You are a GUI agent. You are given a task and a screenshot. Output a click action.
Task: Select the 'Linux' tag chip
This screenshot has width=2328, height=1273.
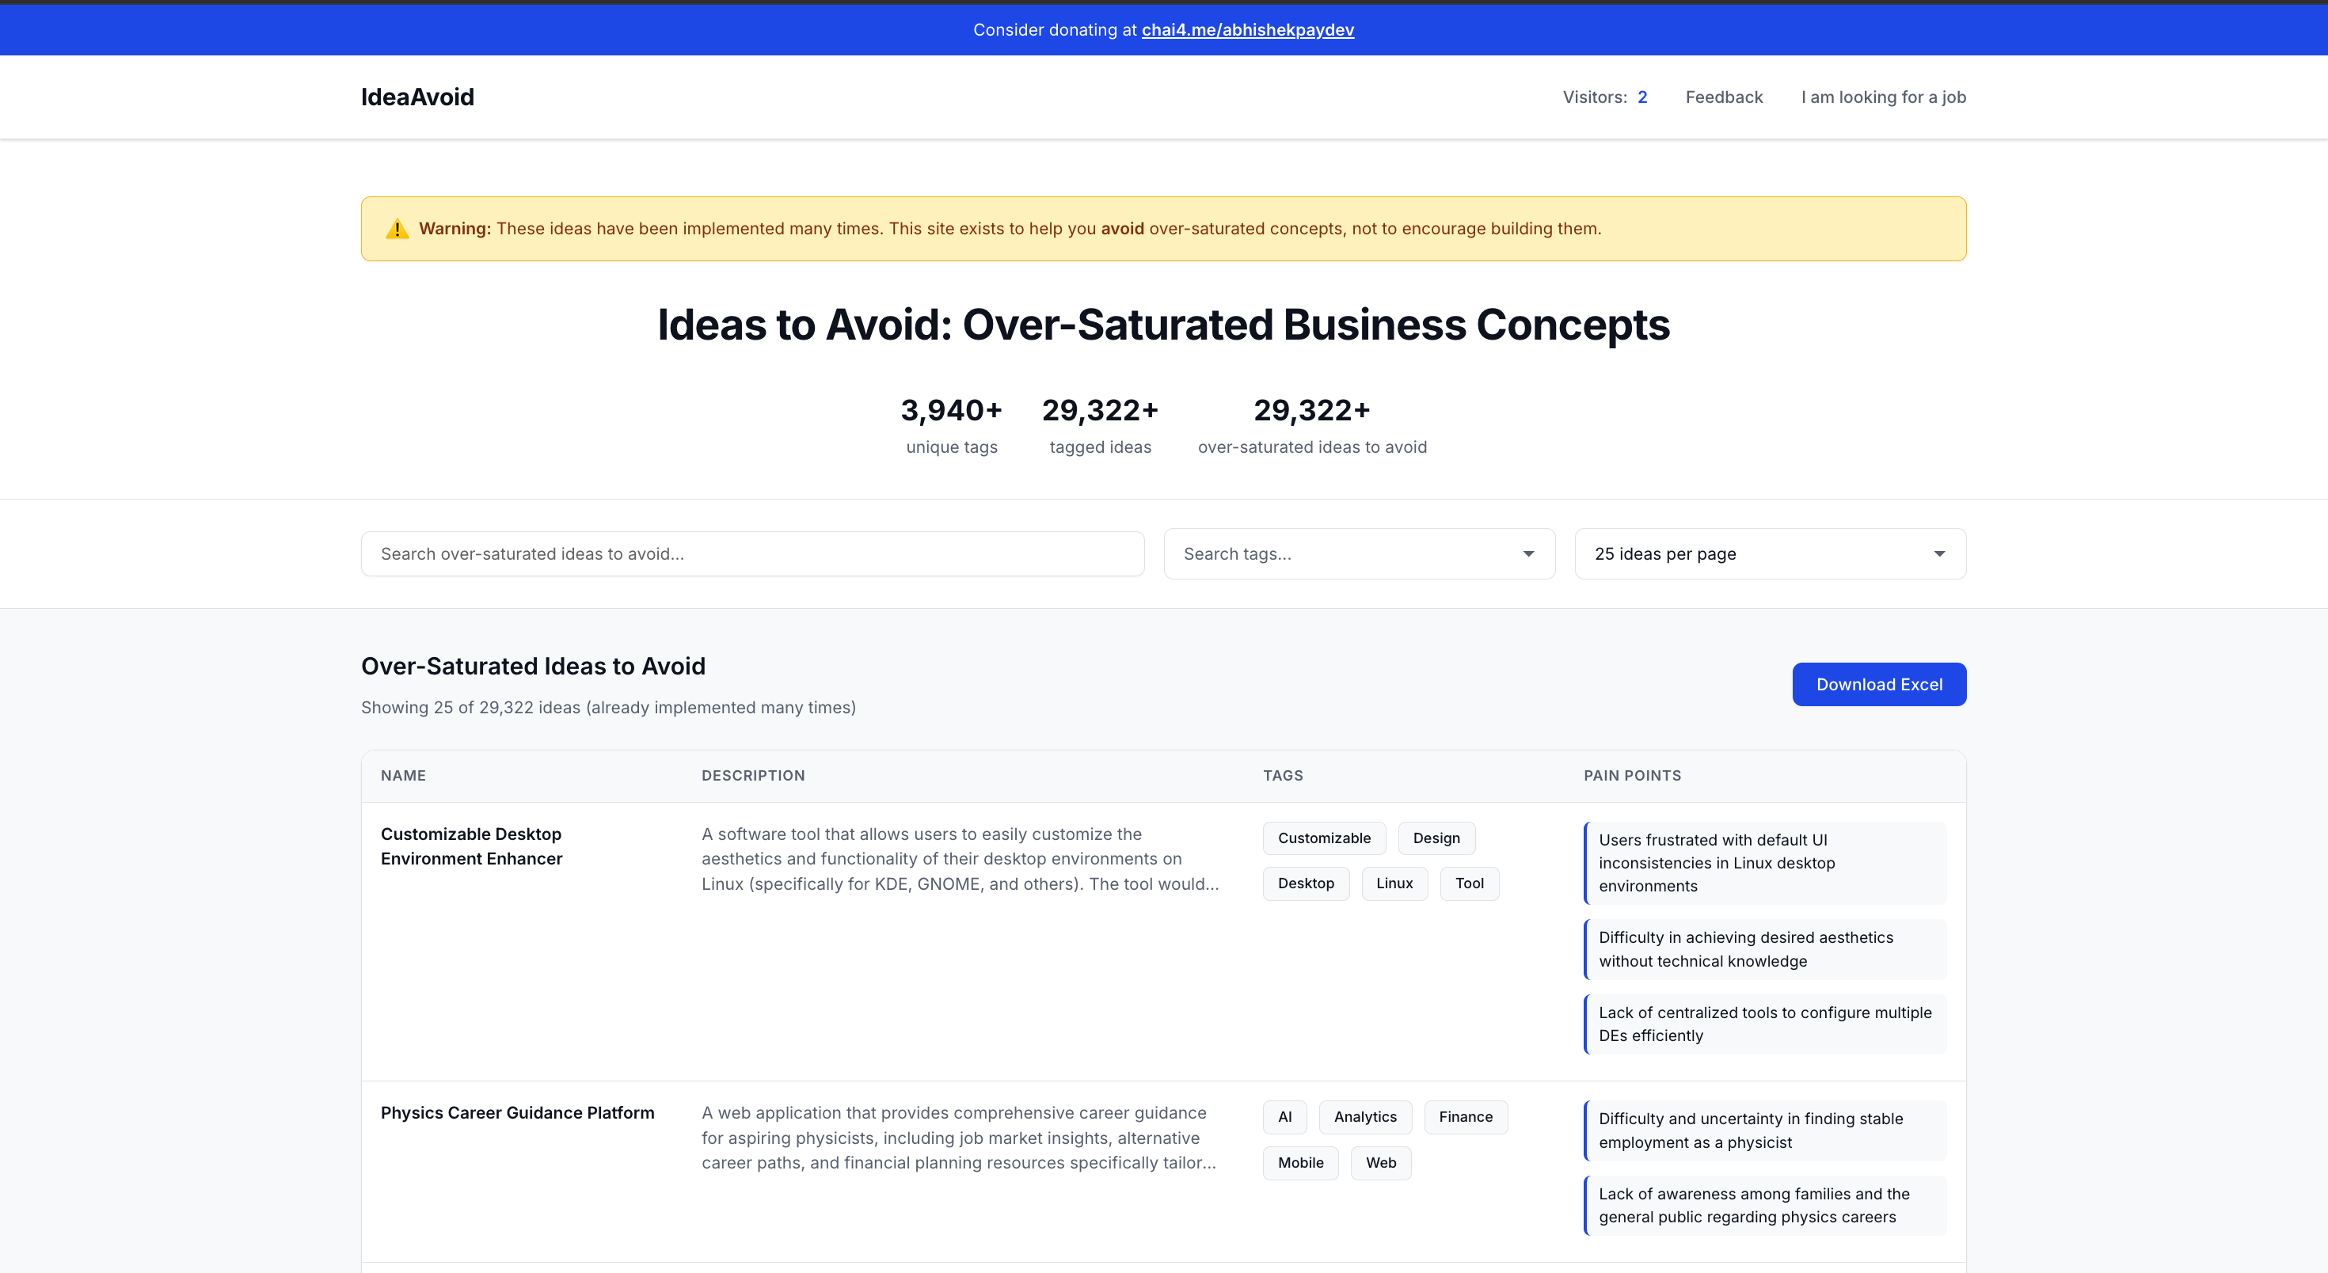(1394, 883)
